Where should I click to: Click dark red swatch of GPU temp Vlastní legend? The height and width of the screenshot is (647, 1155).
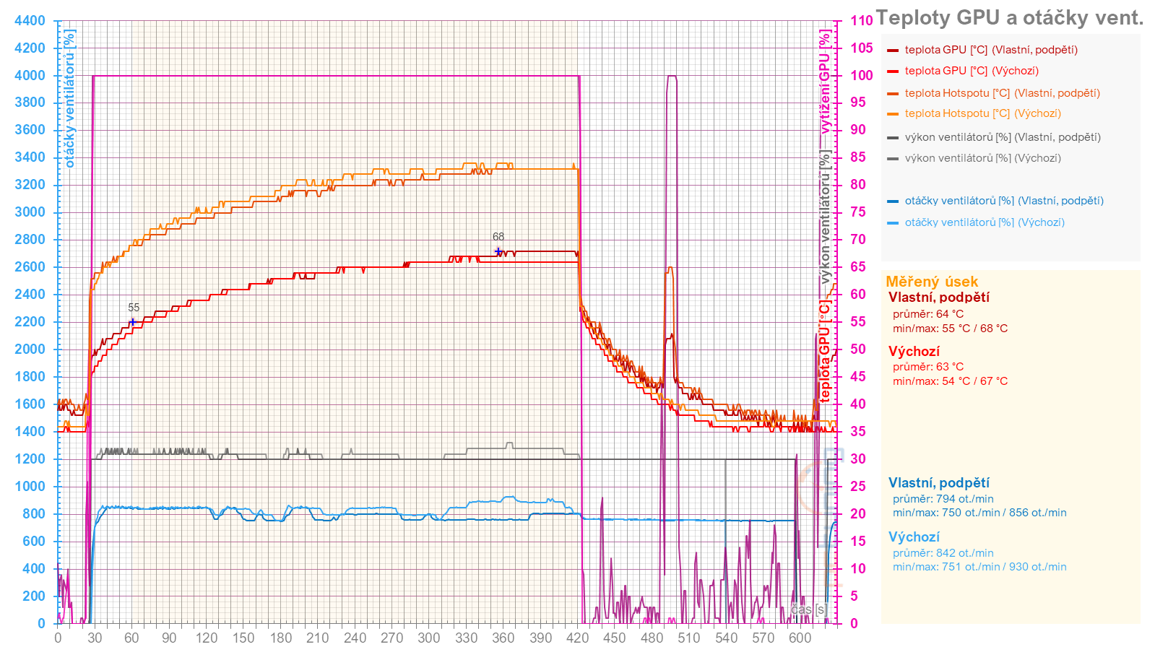(x=893, y=51)
